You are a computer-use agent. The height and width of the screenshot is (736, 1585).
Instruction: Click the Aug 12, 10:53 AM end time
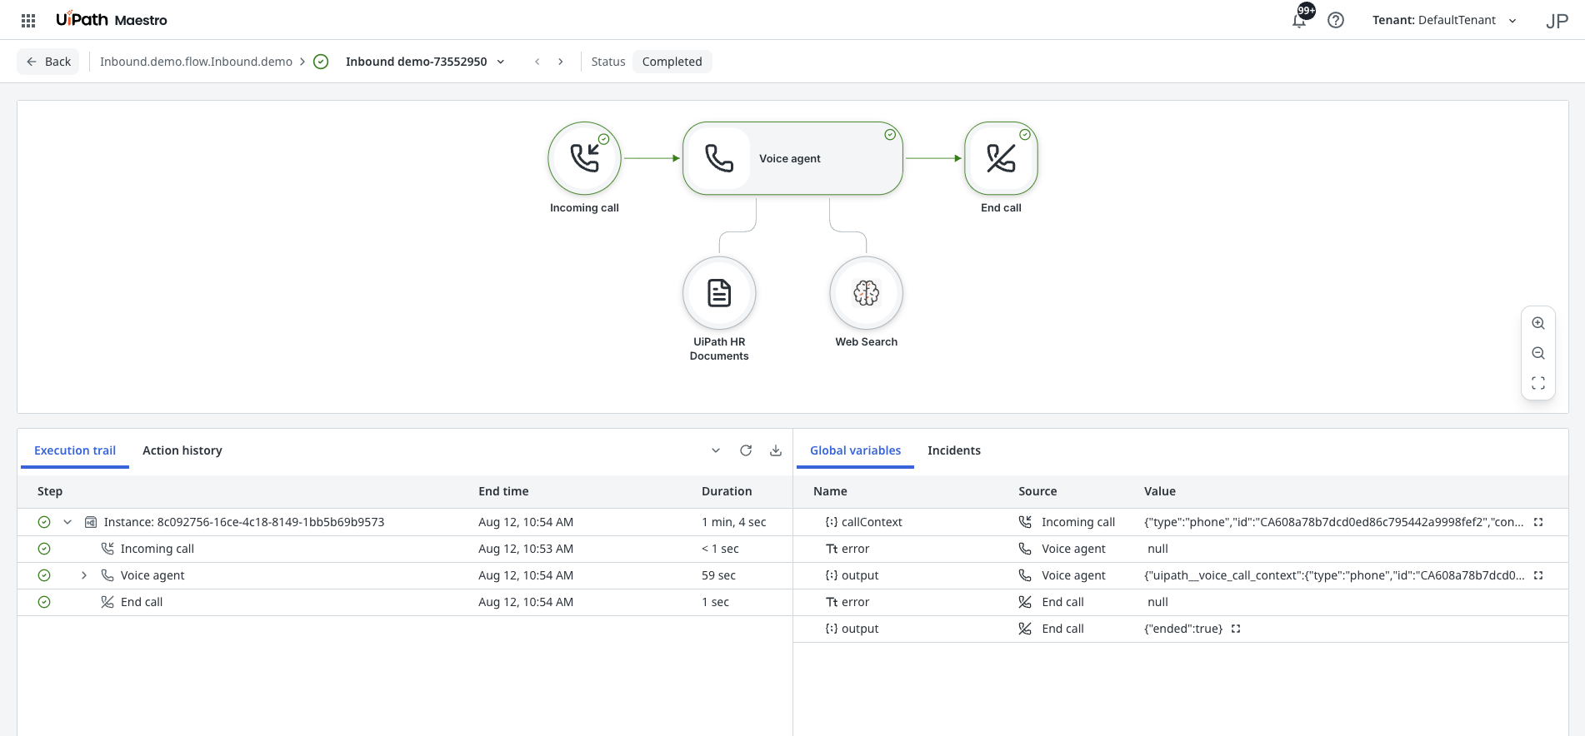tap(526, 549)
